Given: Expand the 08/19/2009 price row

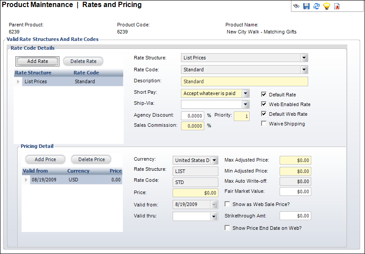Looking at the screenshot, I should [x=26, y=180].
